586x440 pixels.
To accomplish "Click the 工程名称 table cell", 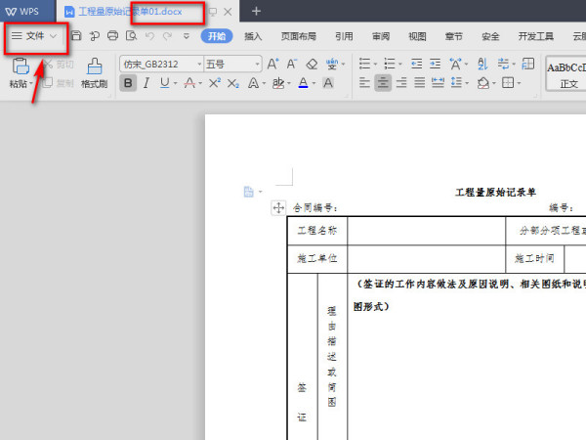I will [x=316, y=231].
